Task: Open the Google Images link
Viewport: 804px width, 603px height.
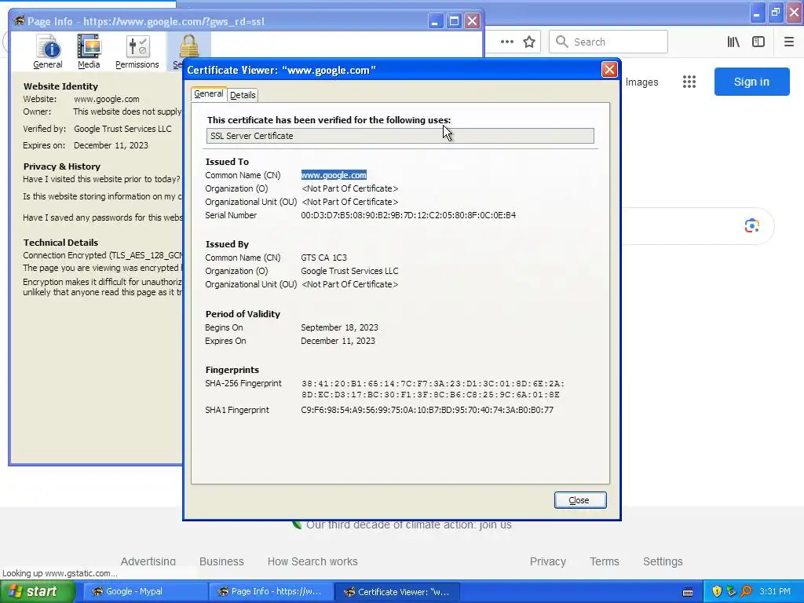Action: 641,82
